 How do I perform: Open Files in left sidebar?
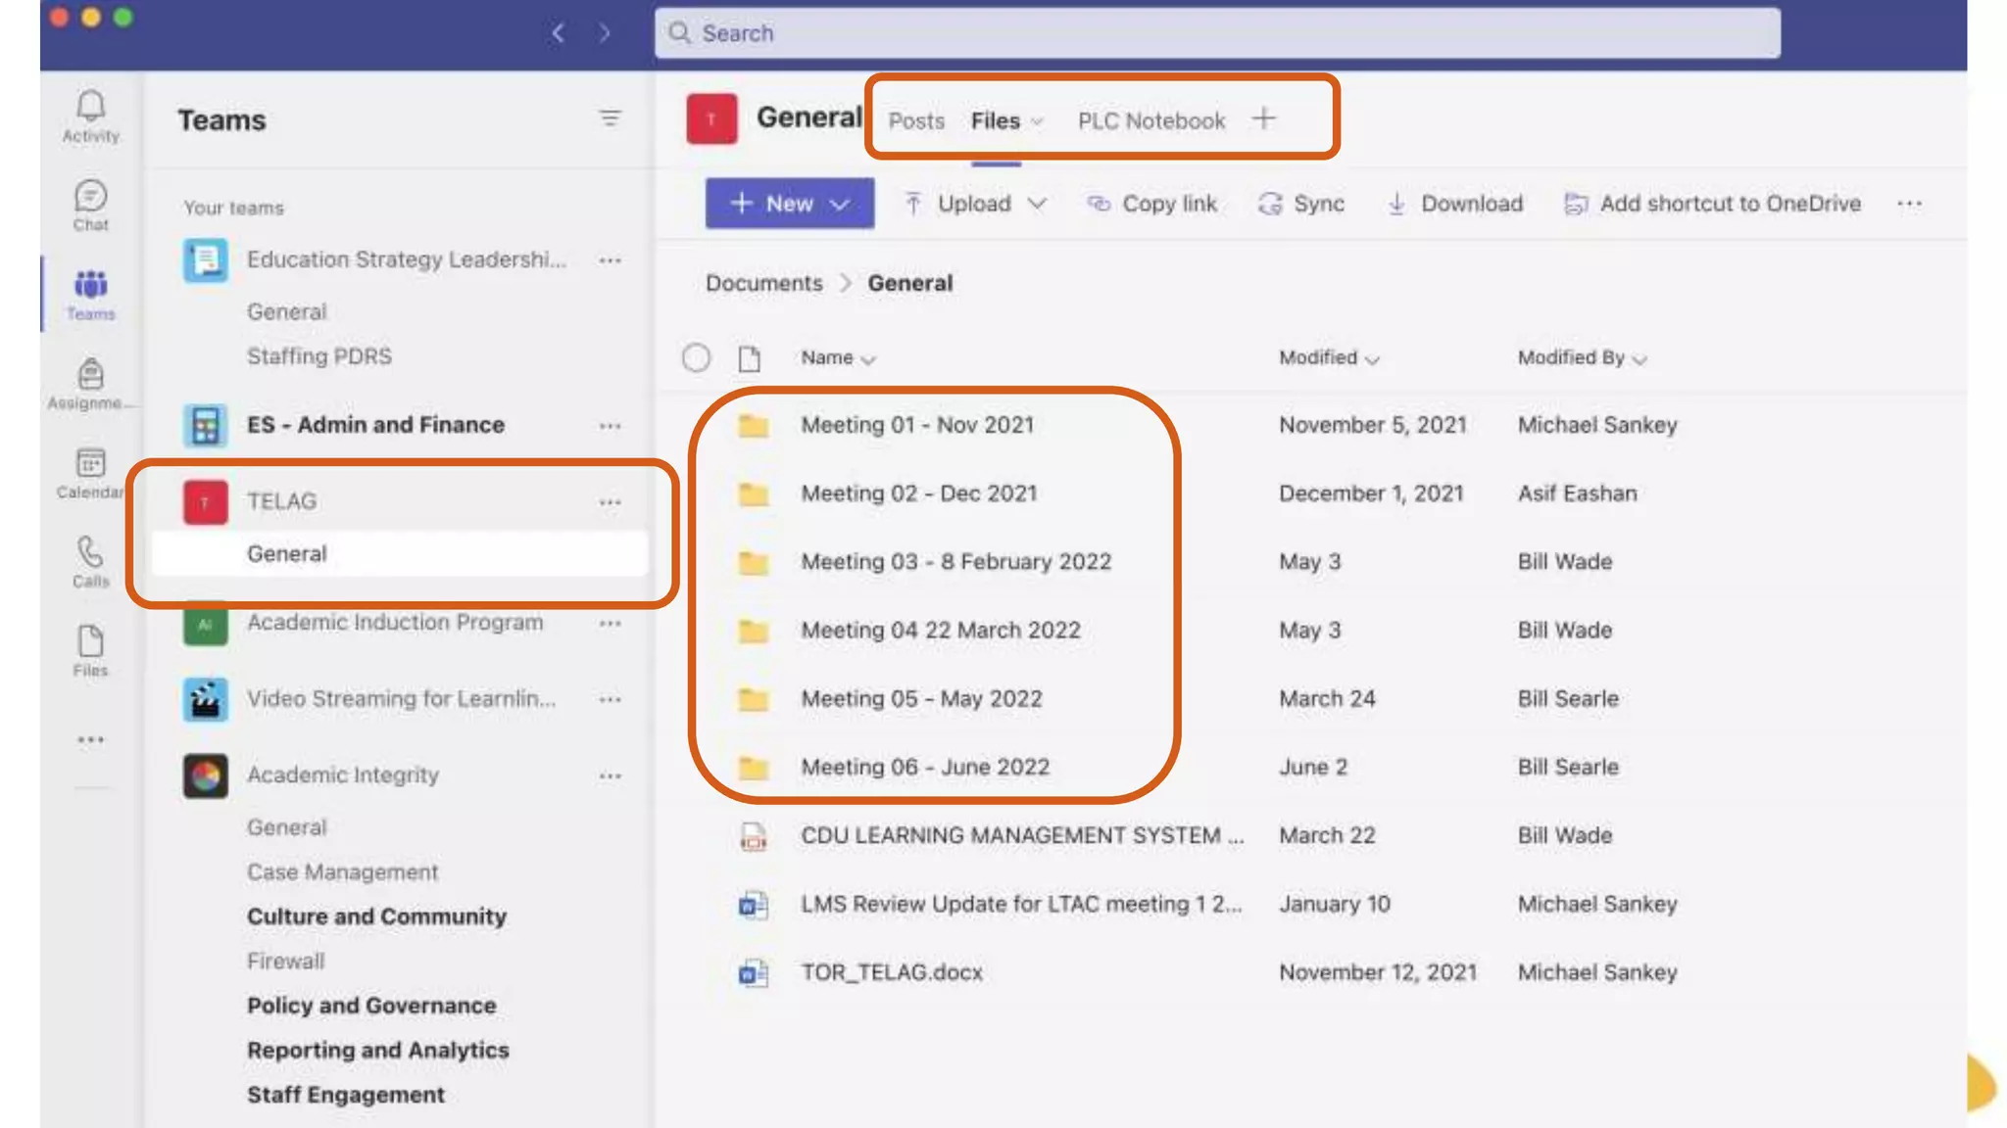click(90, 650)
